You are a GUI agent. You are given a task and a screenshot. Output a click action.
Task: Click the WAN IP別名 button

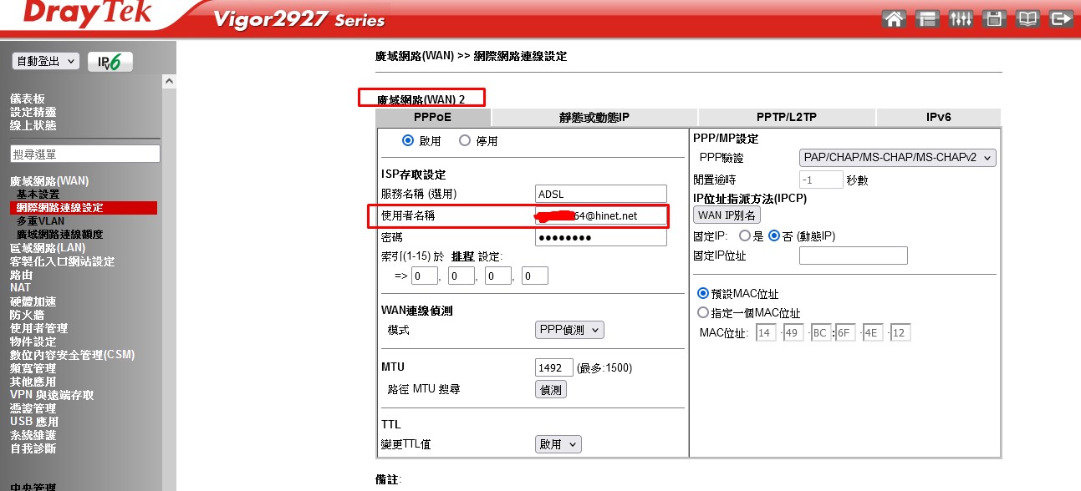[727, 215]
